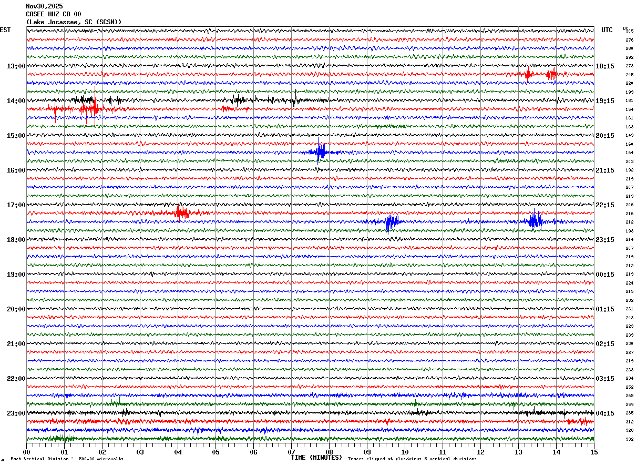636x466 pixels.
Task: Select the 20:00 EST time label
Action: (x=16, y=309)
